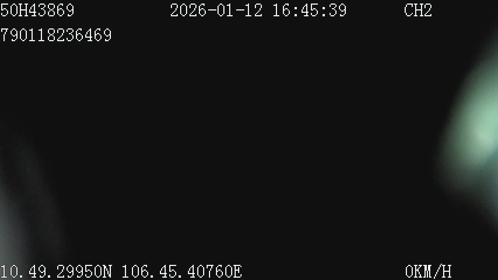Click the digit 2 in CH2
This screenshot has width=498, height=280.
coord(428,10)
